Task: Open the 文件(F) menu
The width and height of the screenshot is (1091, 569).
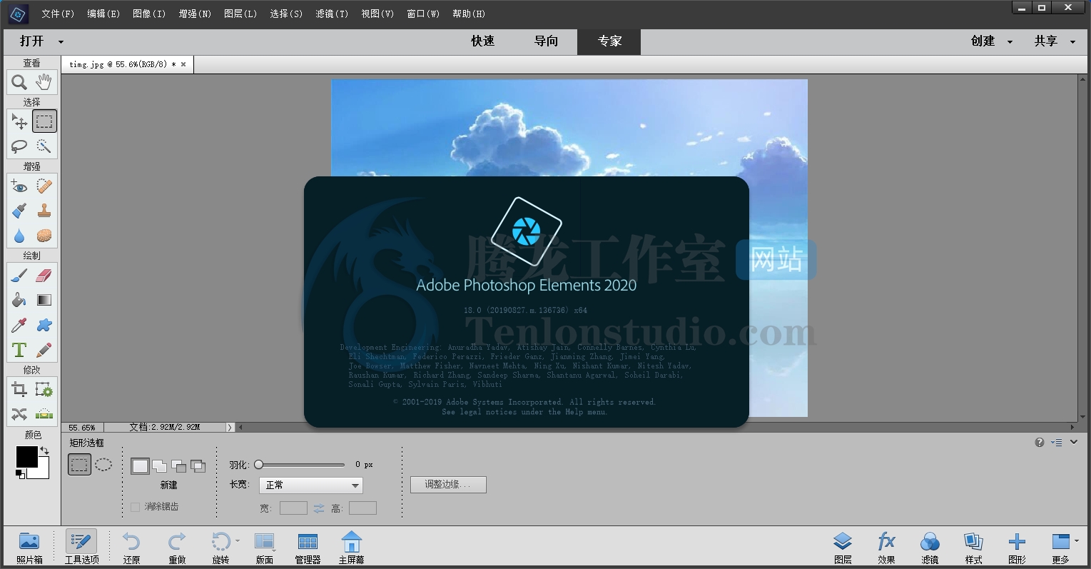Action: (x=58, y=14)
